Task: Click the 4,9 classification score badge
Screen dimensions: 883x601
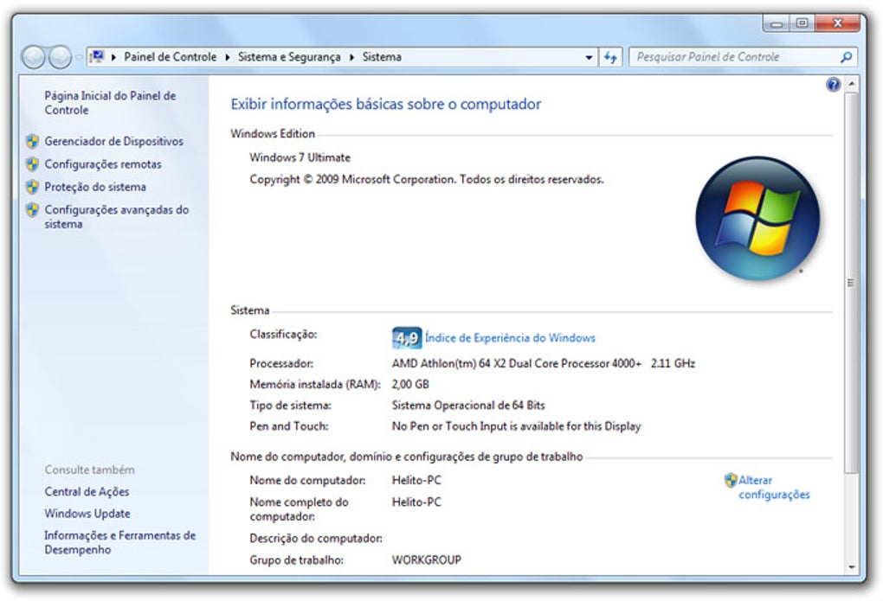Action: [x=407, y=337]
